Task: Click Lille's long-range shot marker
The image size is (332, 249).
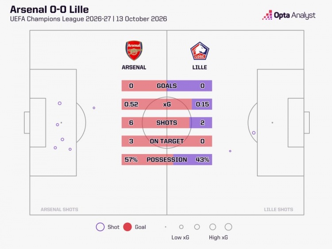Action: (x=230, y=151)
